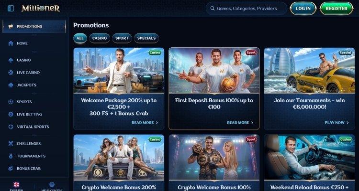Show the Specials promotions tab

tap(146, 38)
